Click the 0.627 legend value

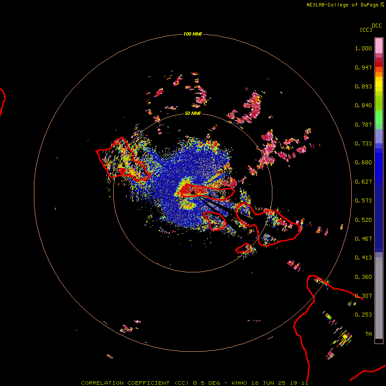pos(363,182)
